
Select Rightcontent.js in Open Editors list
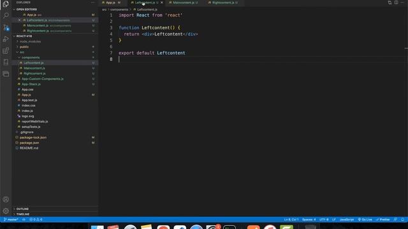point(38,31)
